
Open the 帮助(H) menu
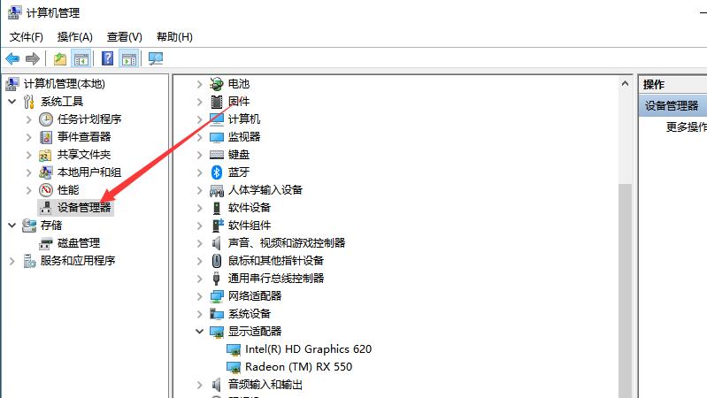pyautogui.click(x=174, y=37)
